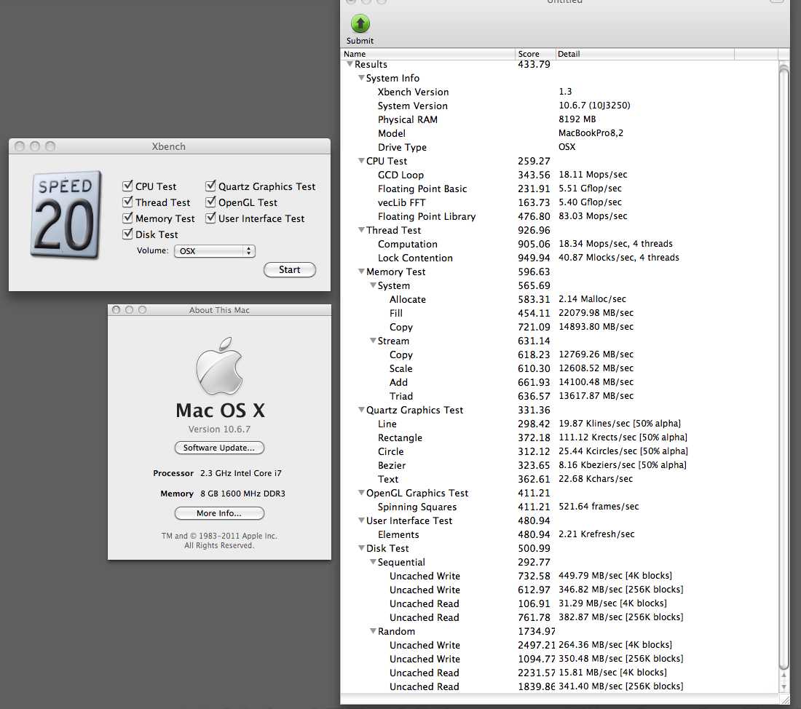Collapse the System subsection under Memory Test
The width and height of the screenshot is (801, 709).
coord(373,285)
